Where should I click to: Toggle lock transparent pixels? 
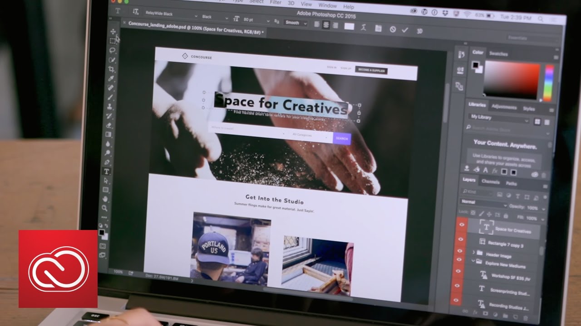click(473, 212)
